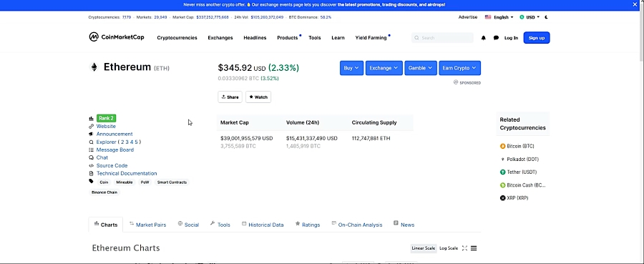Open the Chat link in sidebar
This screenshot has height=264, width=644.
point(102,157)
